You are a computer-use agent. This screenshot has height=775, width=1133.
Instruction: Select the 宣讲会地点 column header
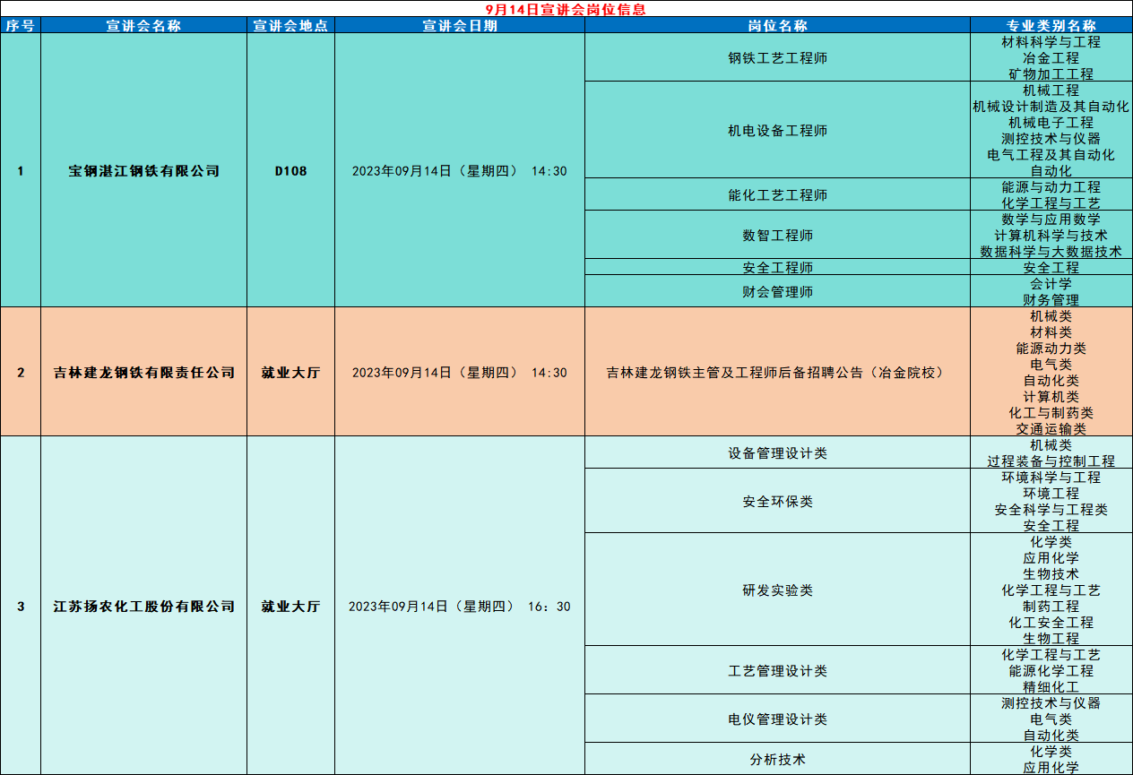tap(290, 26)
